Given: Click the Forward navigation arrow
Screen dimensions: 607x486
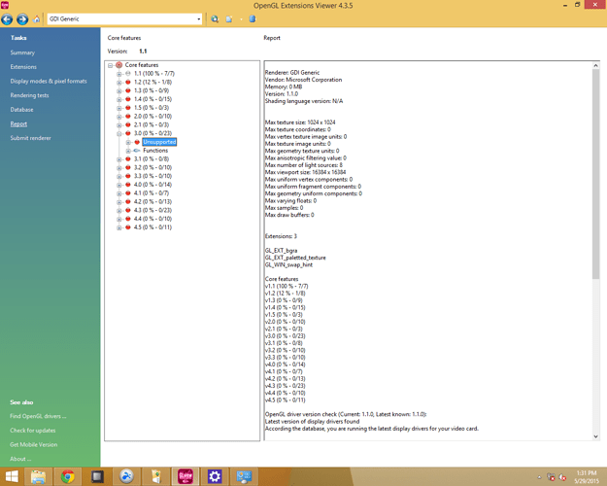Looking at the screenshot, I should coord(22,19).
